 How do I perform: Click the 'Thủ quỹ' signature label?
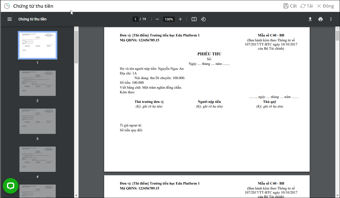coord(270,102)
